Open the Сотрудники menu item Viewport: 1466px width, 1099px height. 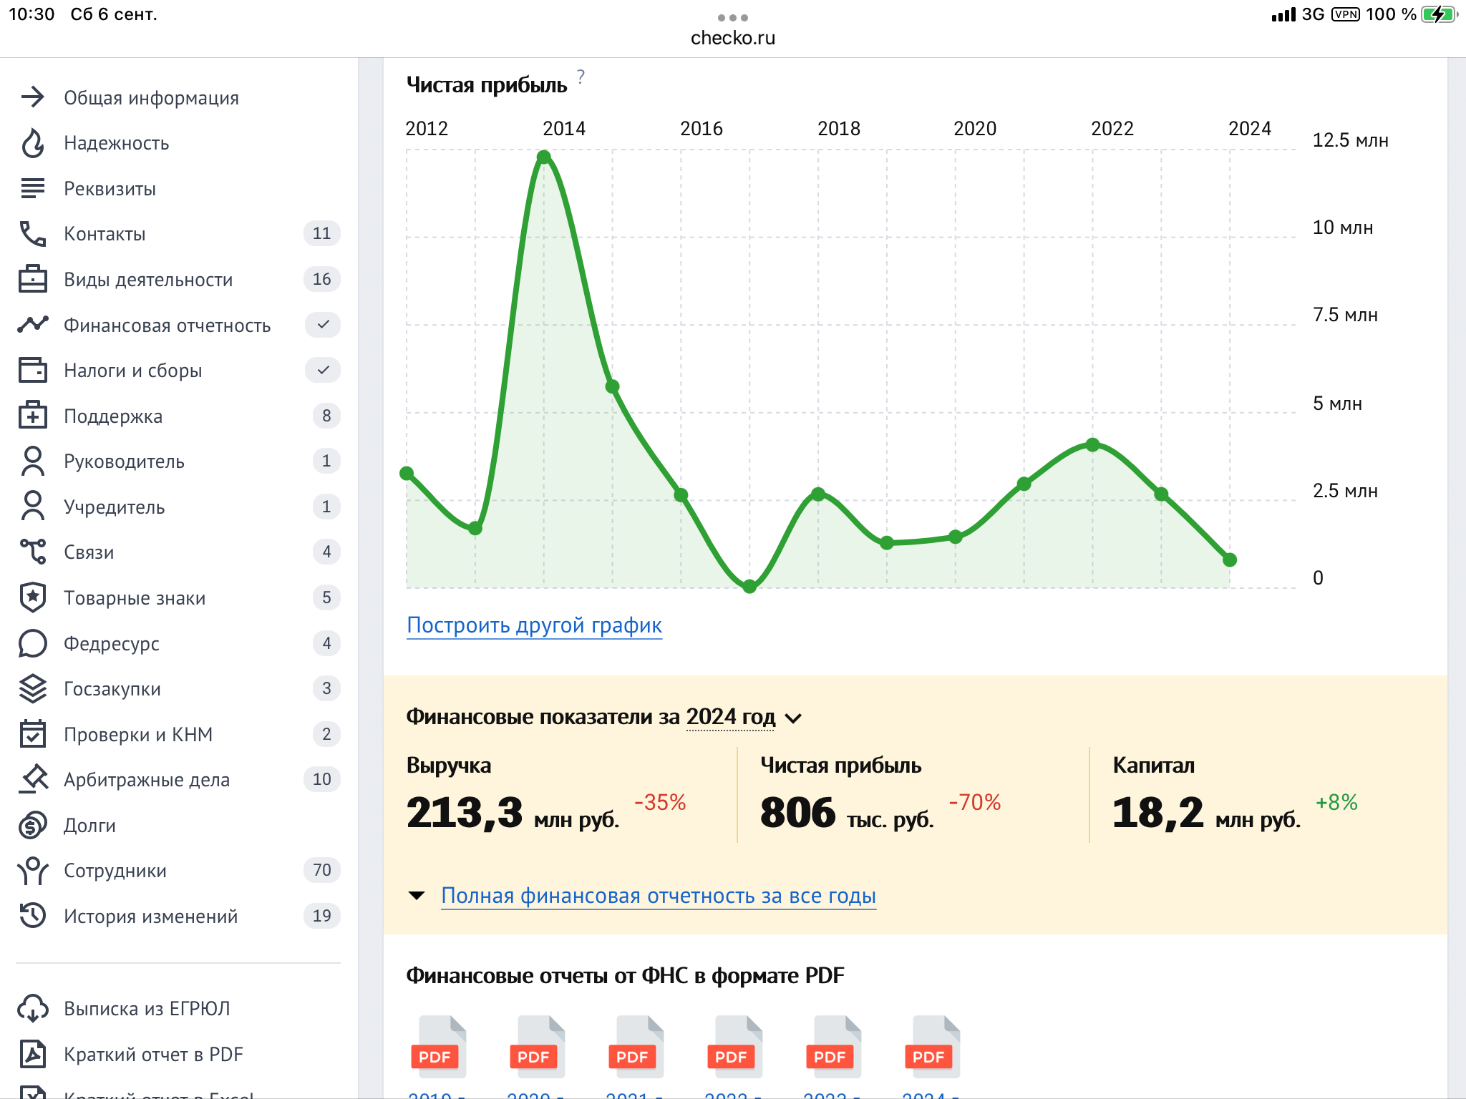[x=115, y=871]
